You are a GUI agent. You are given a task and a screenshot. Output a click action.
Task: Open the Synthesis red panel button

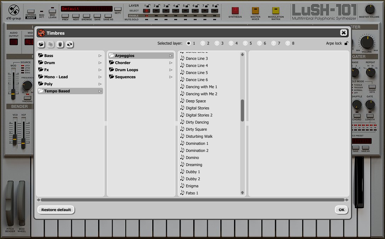pyautogui.click(x=235, y=10)
